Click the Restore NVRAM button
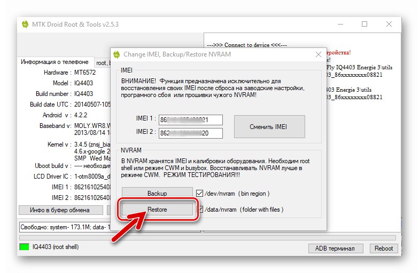The height and width of the screenshot is (273, 419). pos(157,210)
